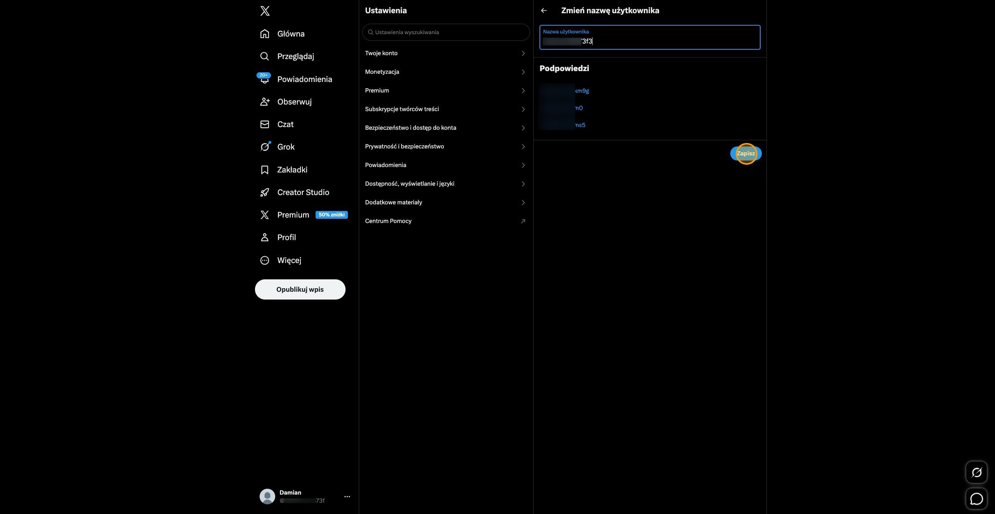Select the suggestion ending in ms5

click(x=562, y=125)
